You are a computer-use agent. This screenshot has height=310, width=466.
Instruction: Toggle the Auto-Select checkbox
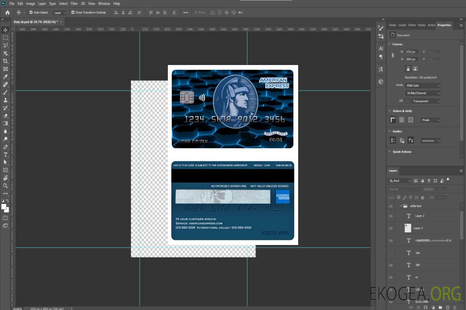(31, 12)
